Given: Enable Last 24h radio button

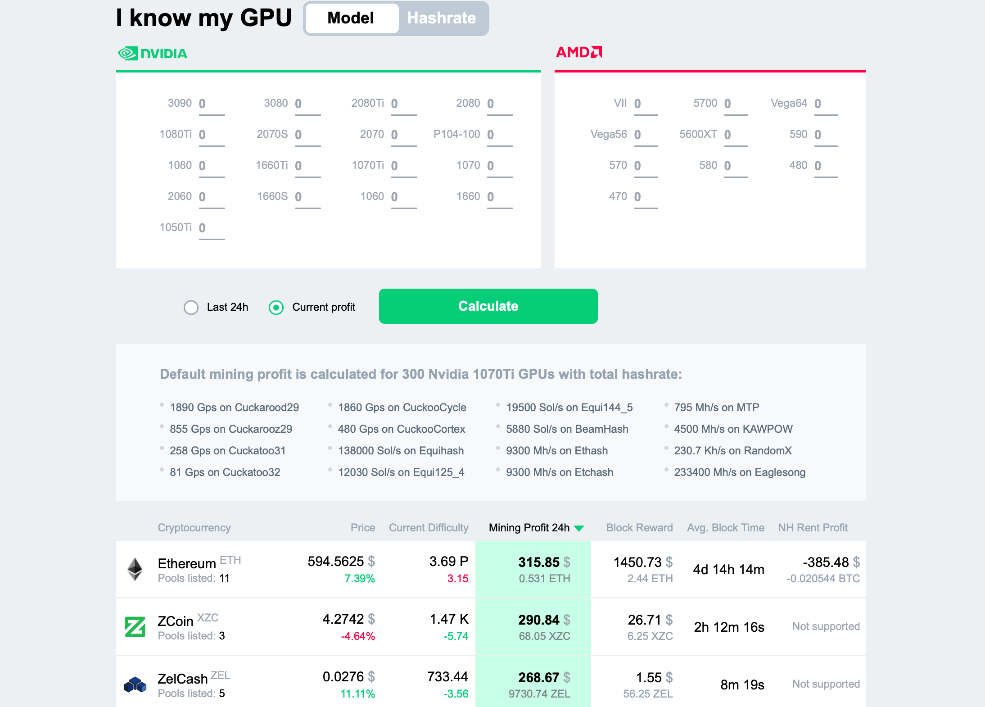Looking at the screenshot, I should (191, 307).
